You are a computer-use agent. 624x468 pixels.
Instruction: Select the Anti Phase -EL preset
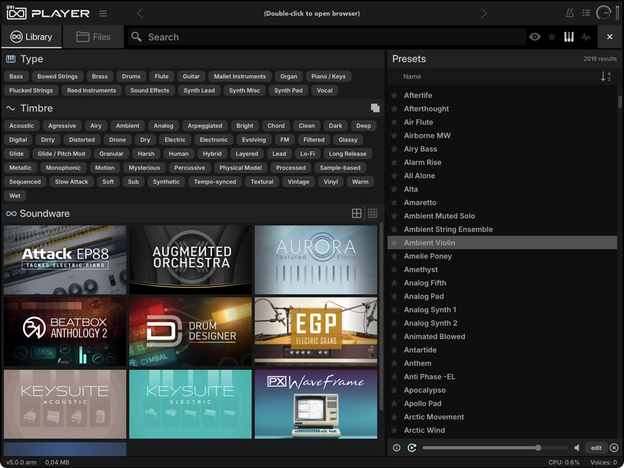click(502, 377)
